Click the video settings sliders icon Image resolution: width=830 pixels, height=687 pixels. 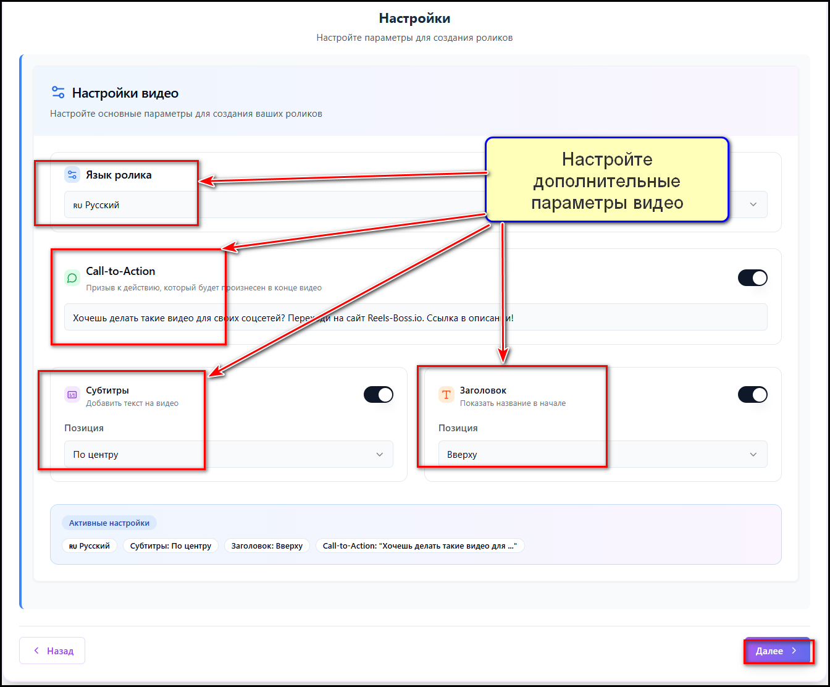tap(58, 93)
